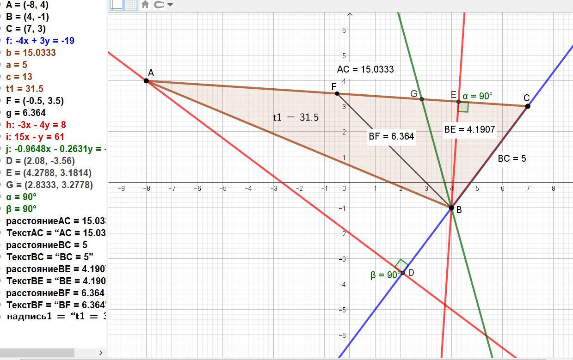
Task: Select point A on the graph
Action: [146, 81]
